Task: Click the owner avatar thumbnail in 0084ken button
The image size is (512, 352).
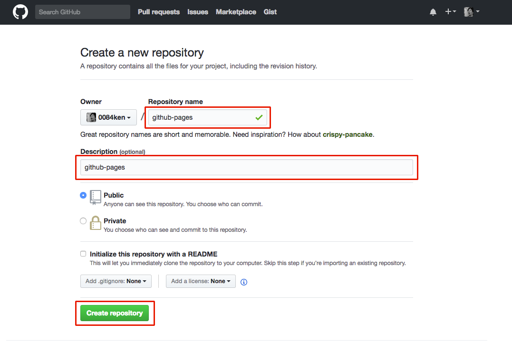Action: [90, 117]
